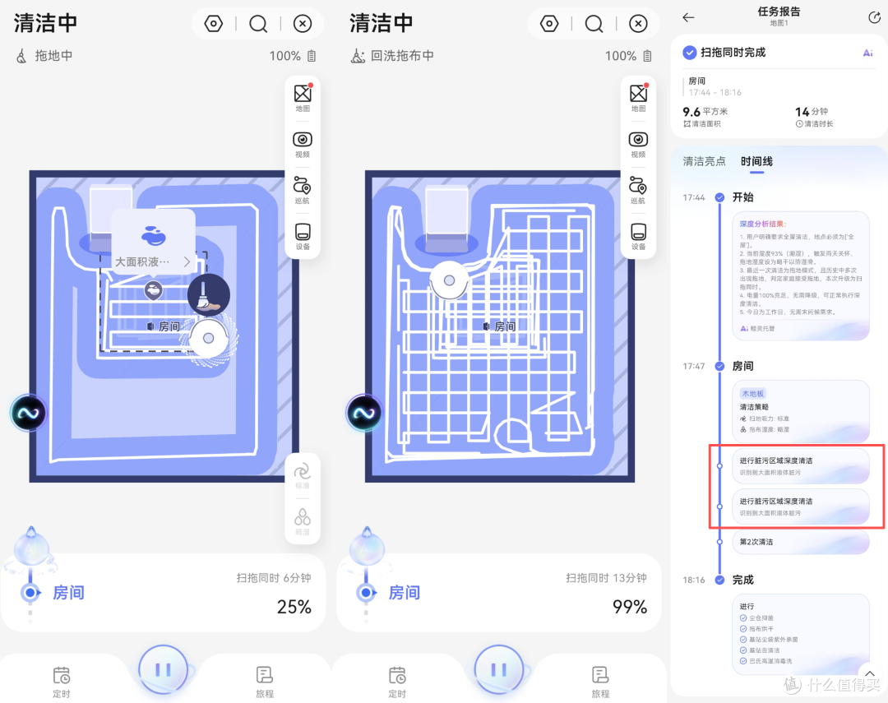Open 设备 device icon in left screen
The image size is (888, 703).
pos(303,236)
